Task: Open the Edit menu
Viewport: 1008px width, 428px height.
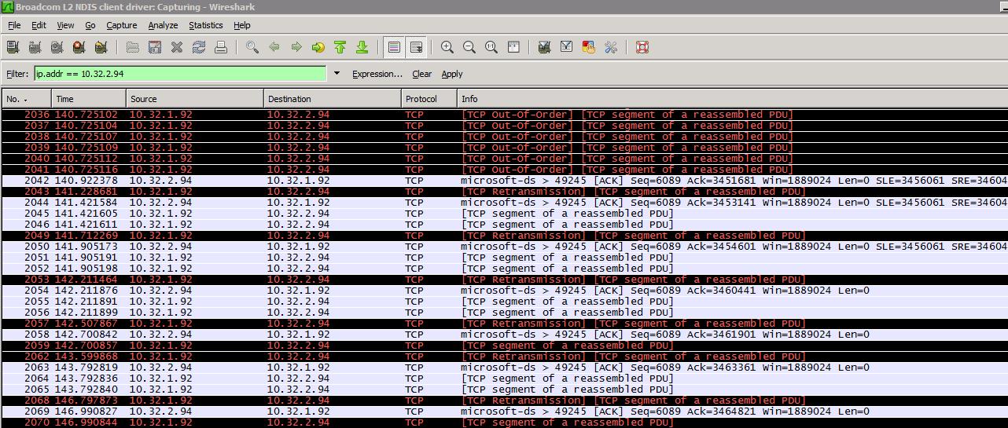Action: 39,25
